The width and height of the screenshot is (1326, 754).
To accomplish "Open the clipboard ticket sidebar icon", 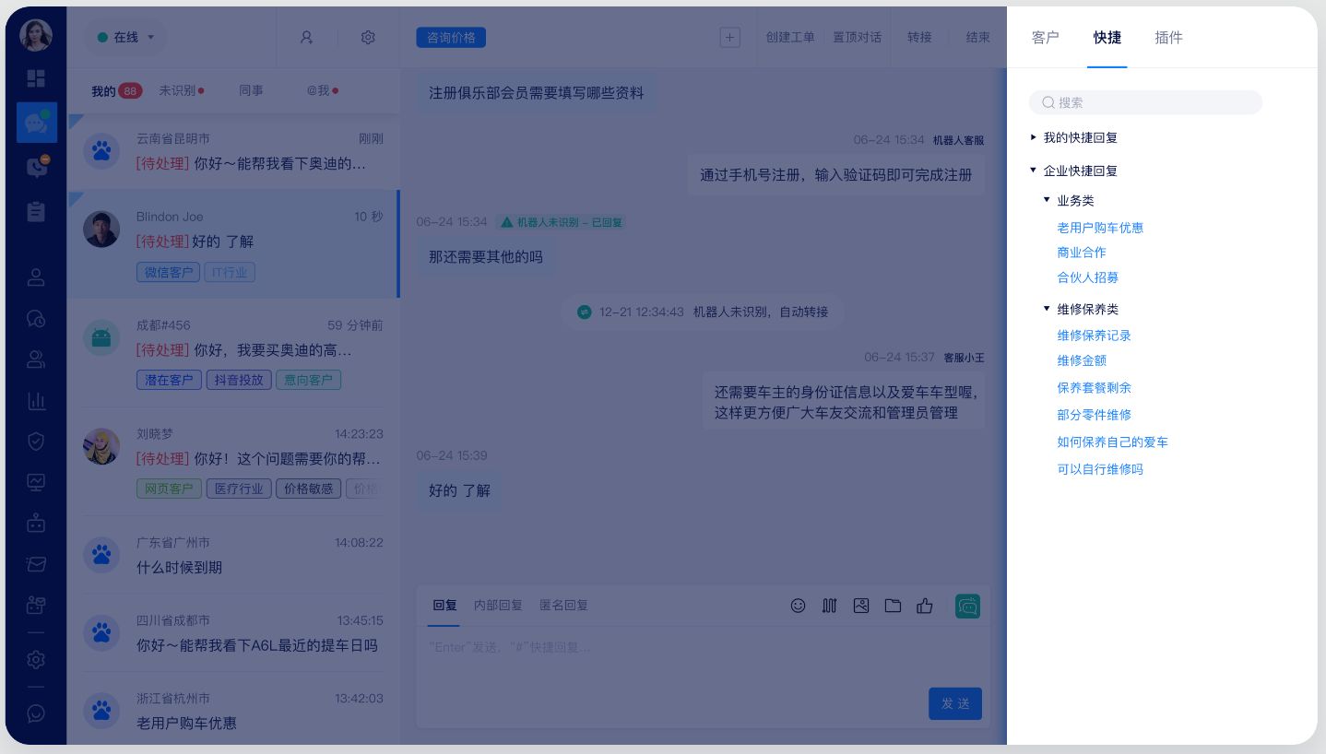I will [x=36, y=211].
